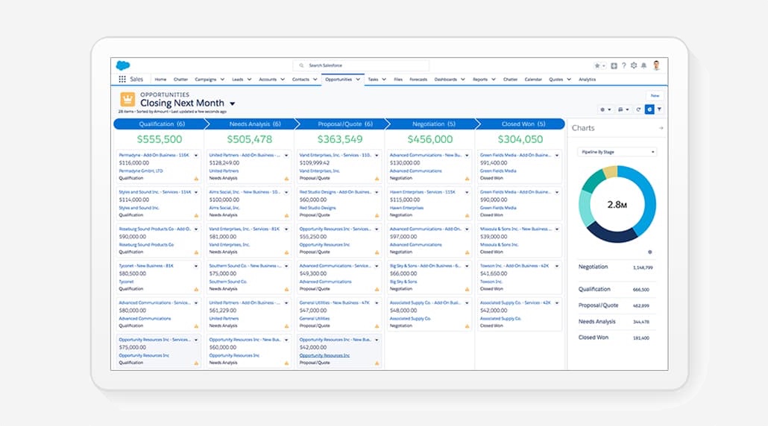768x426 pixels.
Task: Click warning icon on Vand Enterprises $109,999 card
Action: (377, 179)
